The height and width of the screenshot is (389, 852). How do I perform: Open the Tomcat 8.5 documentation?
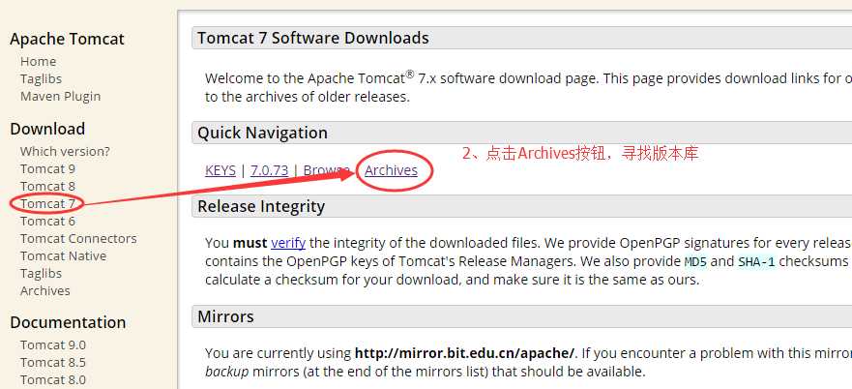[x=53, y=362]
